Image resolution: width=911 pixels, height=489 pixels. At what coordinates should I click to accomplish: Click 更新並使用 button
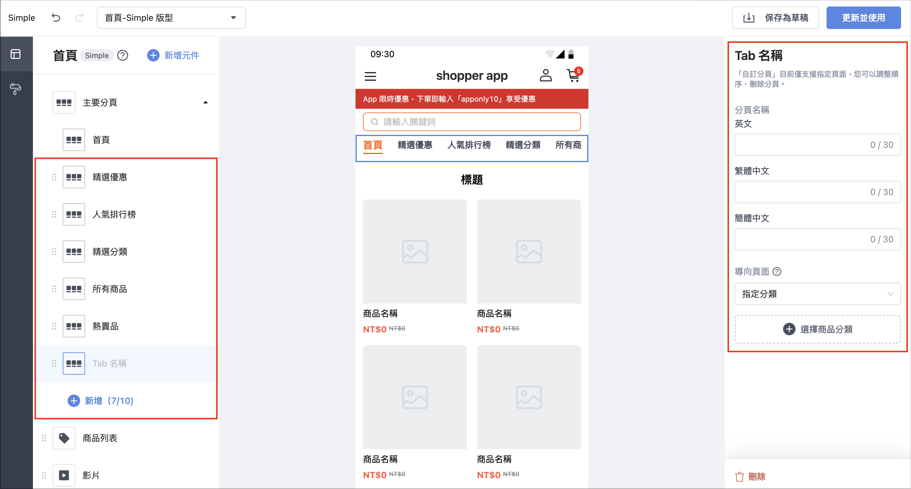pos(863,18)
